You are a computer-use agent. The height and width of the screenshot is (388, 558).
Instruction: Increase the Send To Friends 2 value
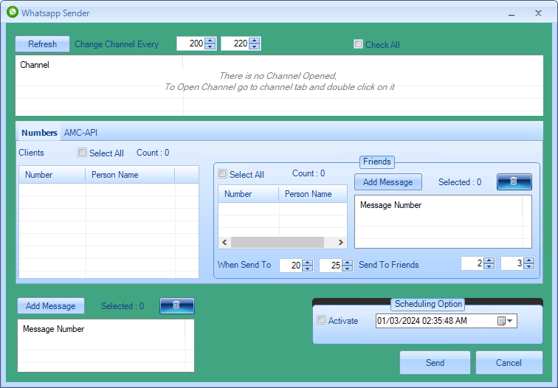point(489,260)
